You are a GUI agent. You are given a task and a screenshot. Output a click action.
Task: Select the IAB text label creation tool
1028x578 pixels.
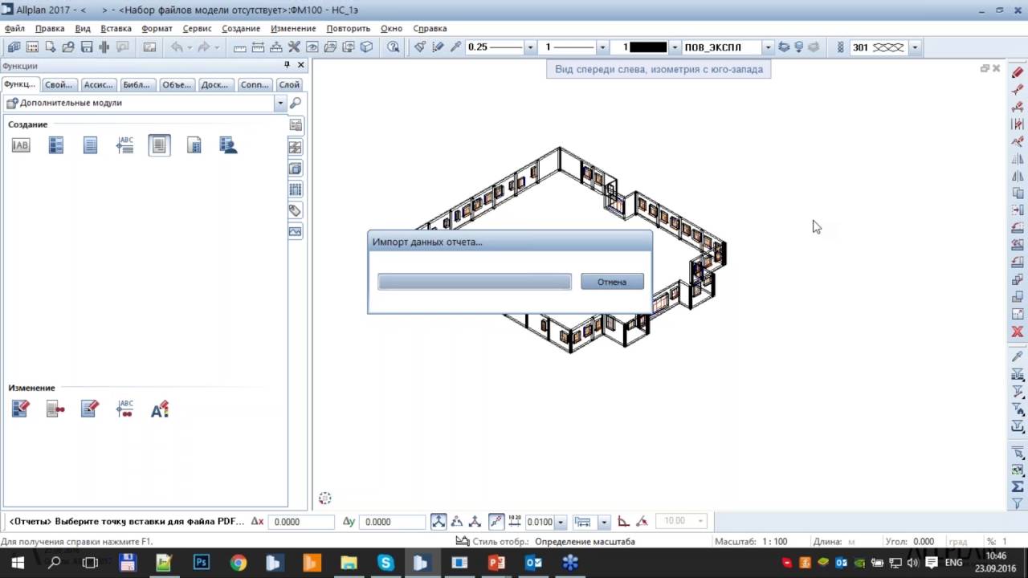click(x=21, y=145)
